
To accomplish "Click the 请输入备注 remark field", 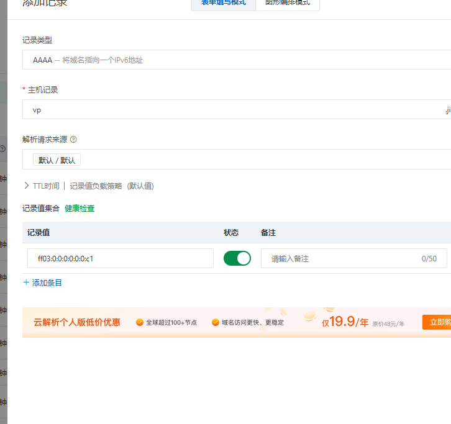I will click(354, 258).
